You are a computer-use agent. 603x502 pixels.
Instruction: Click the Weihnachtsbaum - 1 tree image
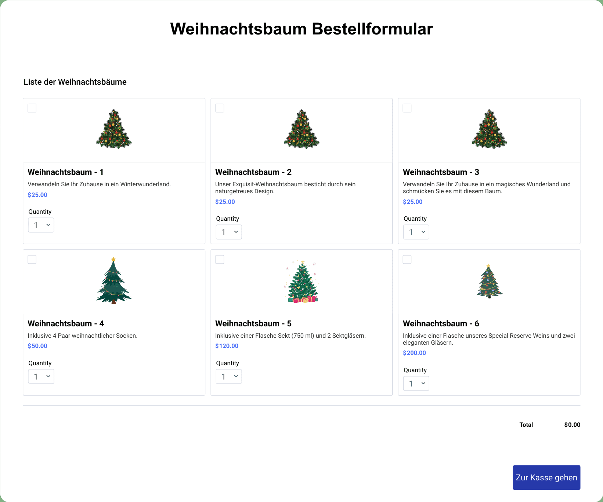tap(114, 129)
